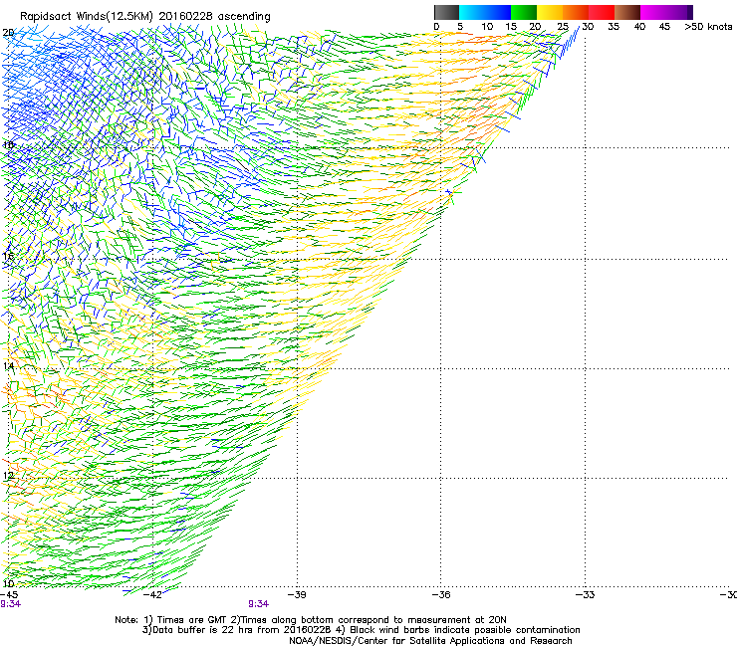Click the NOAA/NESDIS credit line
Viewport: 737px width, 647px height.
click(x=430, y=641)
